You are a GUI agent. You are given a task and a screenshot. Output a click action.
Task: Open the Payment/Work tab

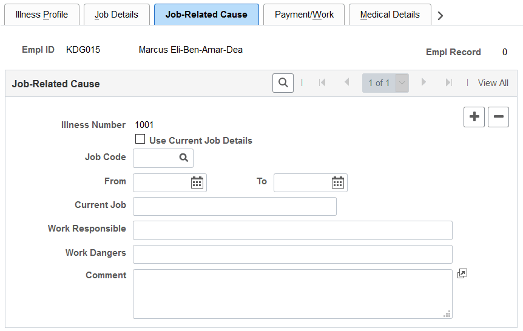pos(304,15)
